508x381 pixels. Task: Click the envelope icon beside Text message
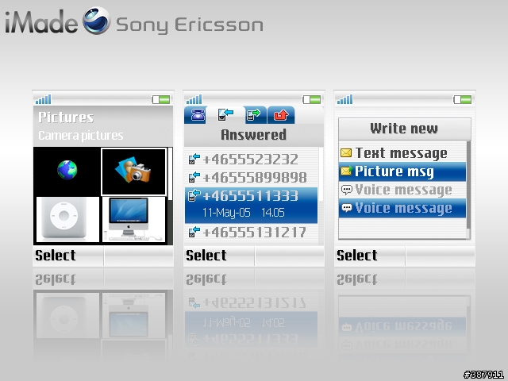[x=346, y=153]
